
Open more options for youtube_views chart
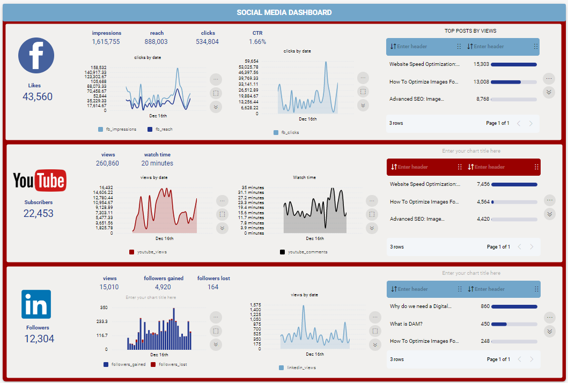point(223,201)
